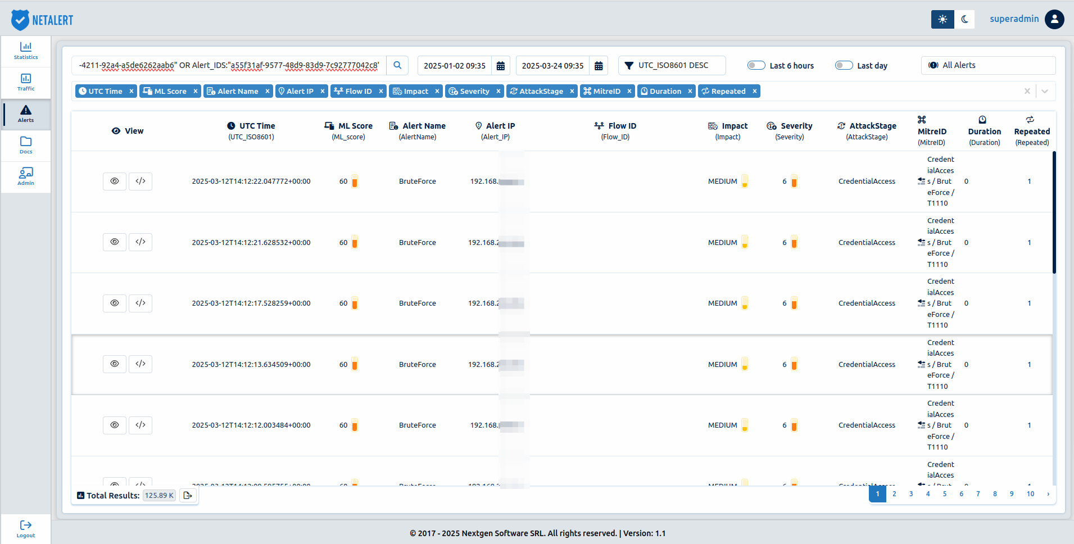Go to results page 3

click(911, 494)
